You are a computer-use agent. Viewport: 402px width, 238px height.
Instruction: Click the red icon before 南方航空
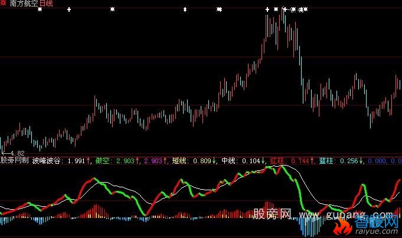coord(3,3)
